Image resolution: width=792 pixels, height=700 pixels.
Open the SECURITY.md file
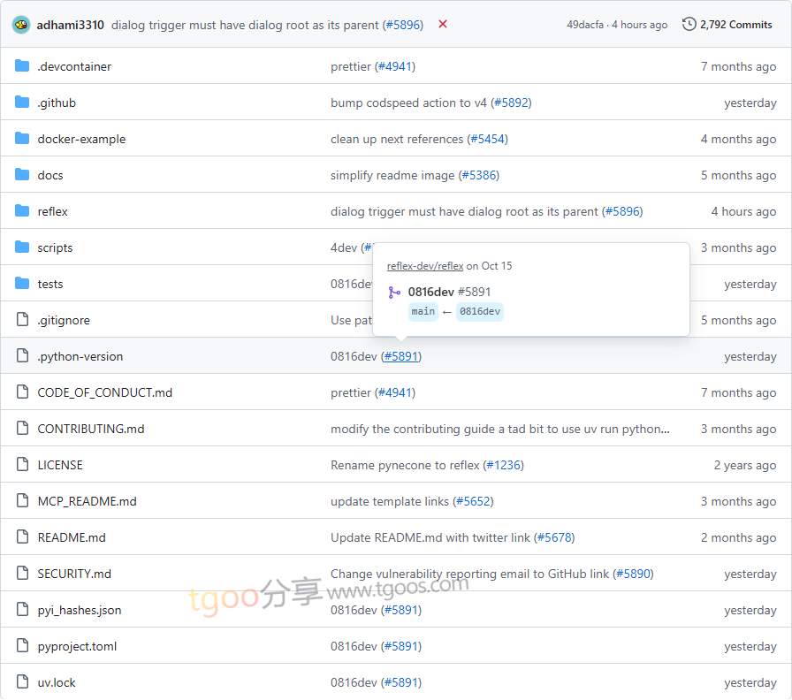pyautogui.click(x=74, y=574)
